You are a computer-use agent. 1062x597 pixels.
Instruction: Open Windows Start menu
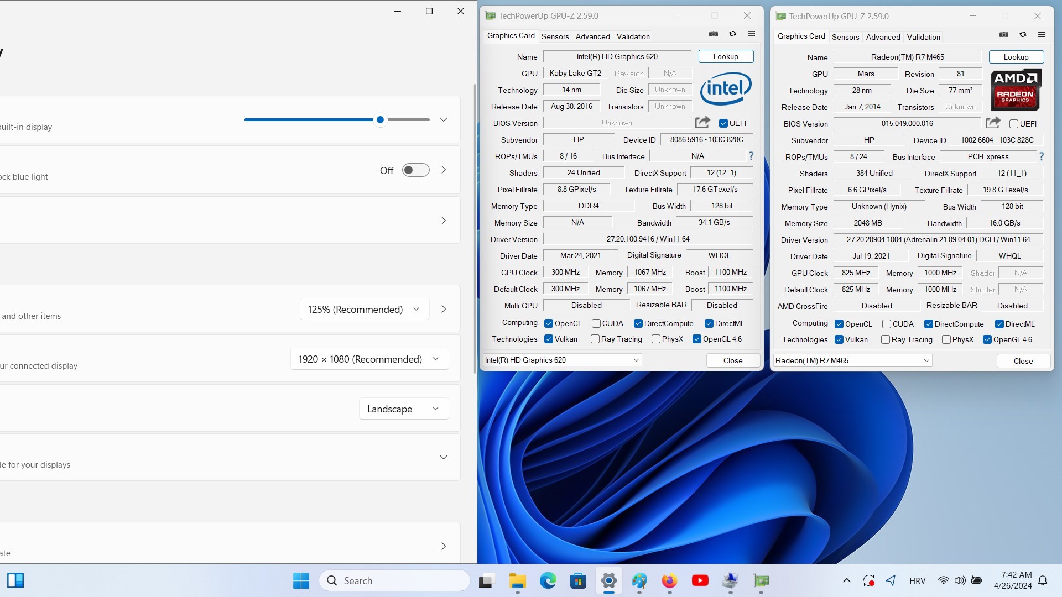pos(301,580)
